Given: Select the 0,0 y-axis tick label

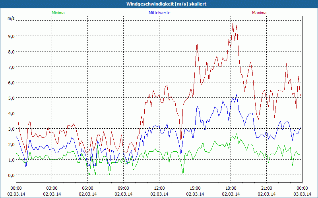Looking at the screenshot, I should click(11, 175).
